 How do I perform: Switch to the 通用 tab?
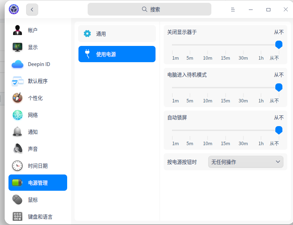coord(117,33)
